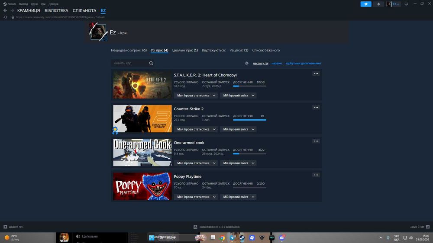
Task: Open Counter-Strike 2 game artwork
Action: pos(142,118)
